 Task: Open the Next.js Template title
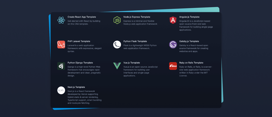[76, 87]
